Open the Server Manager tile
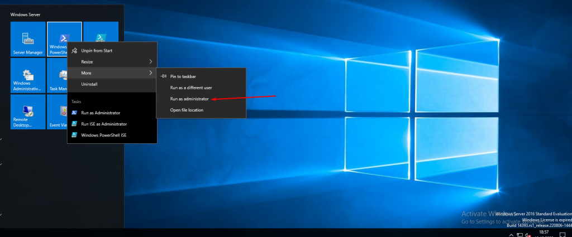 click(x=28, y=39)
